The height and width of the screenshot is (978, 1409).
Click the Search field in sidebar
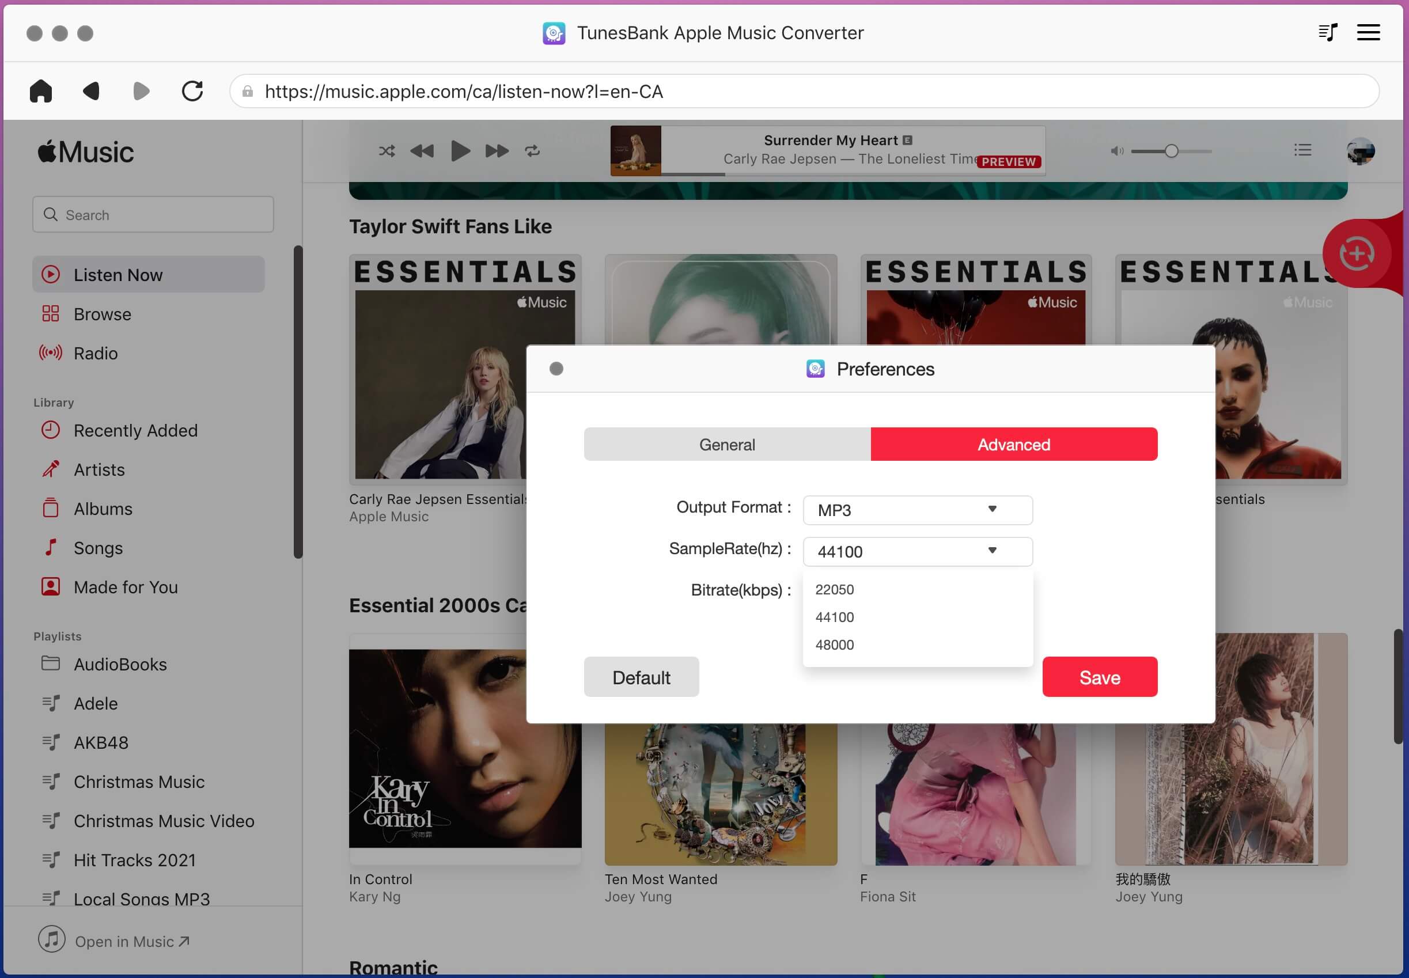[153, 214]
